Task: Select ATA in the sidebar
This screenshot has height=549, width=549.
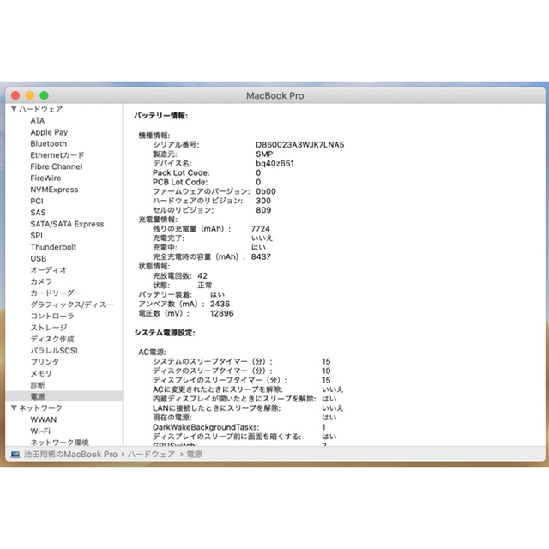Action: (38, 120)
